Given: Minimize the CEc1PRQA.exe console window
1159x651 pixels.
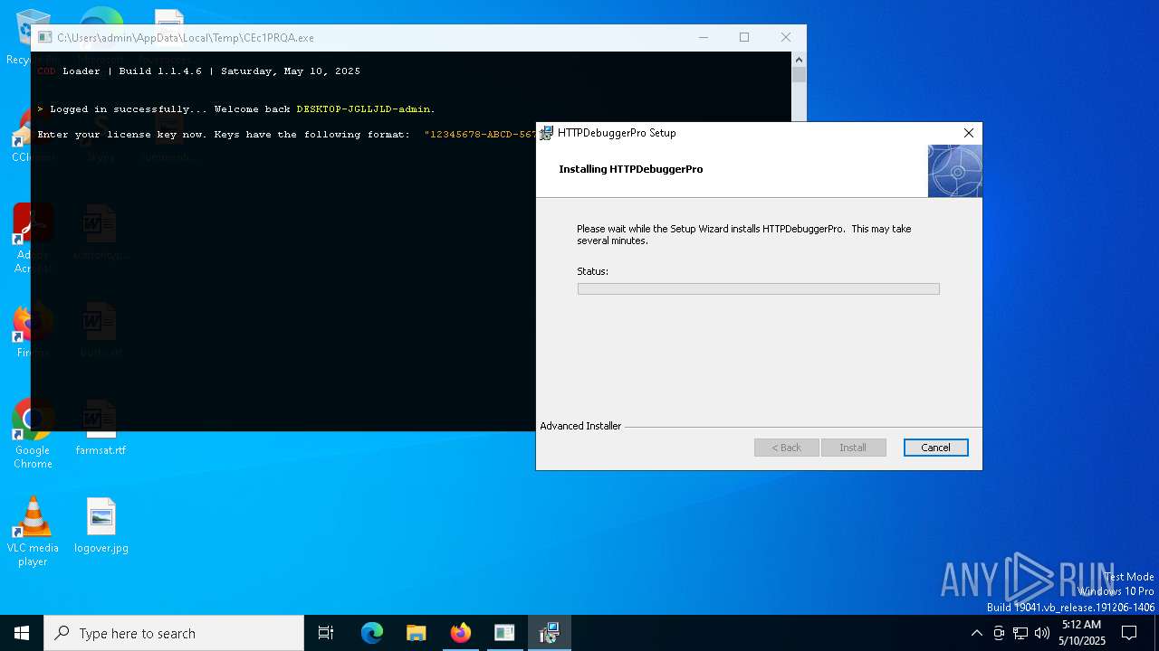Looking at the screenshot, I should 704,38.
